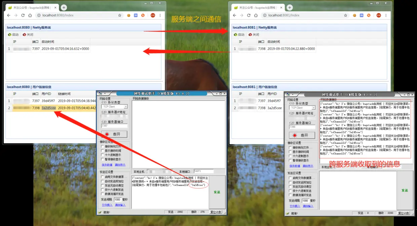
Task: Start the Netty server via green 启动 icon
Action: [13, 35]
